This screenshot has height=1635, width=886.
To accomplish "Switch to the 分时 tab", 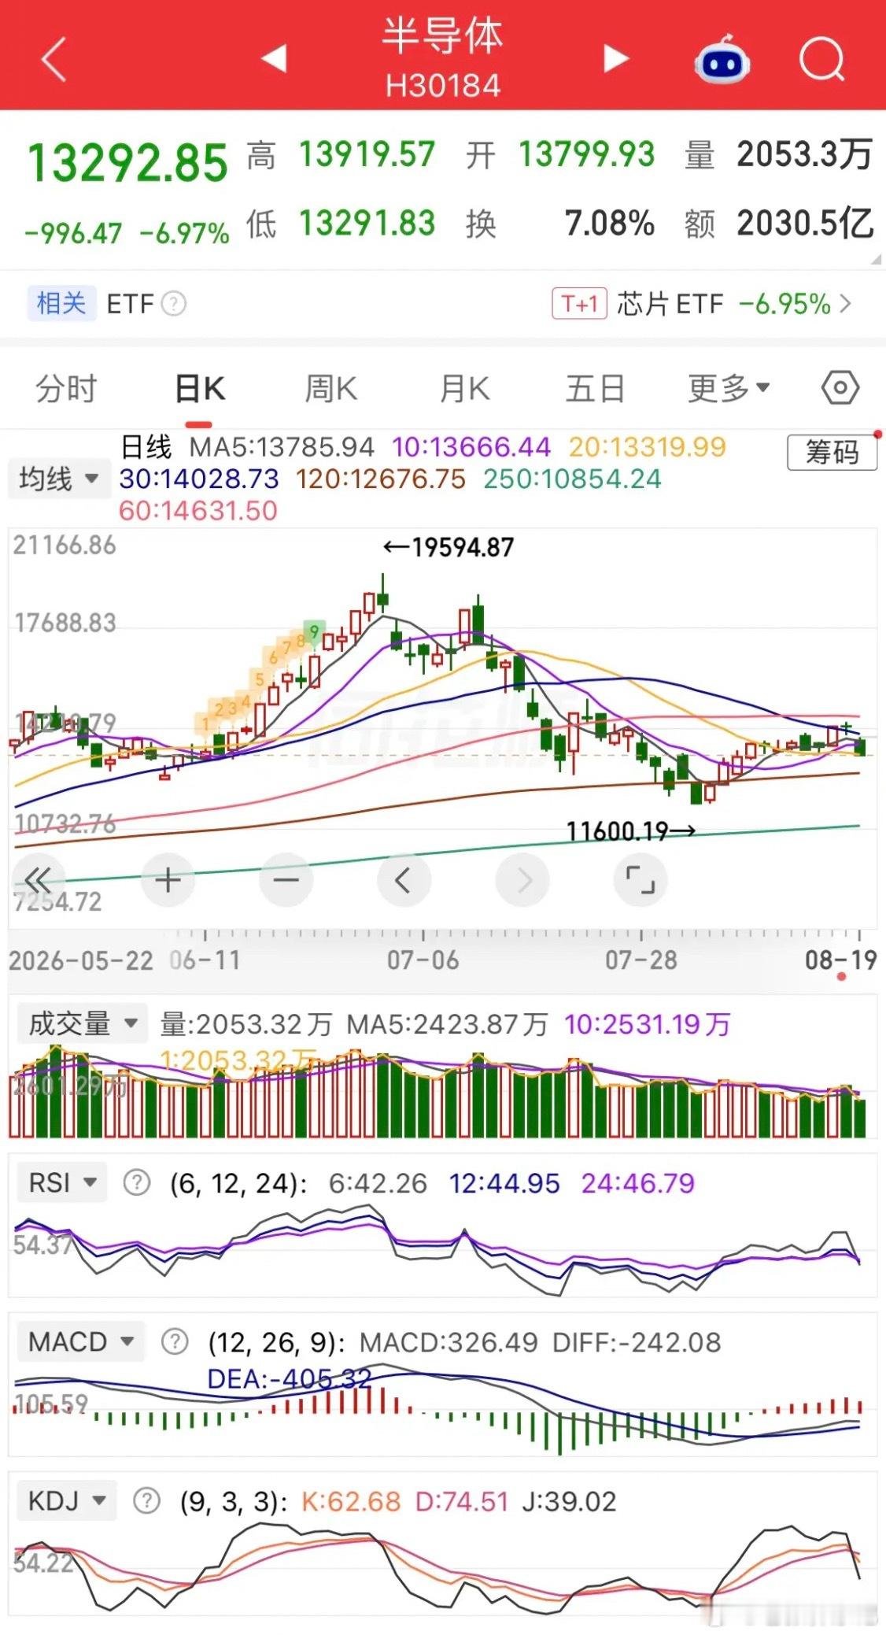I will pyautogui.click(x=66, y=387).
